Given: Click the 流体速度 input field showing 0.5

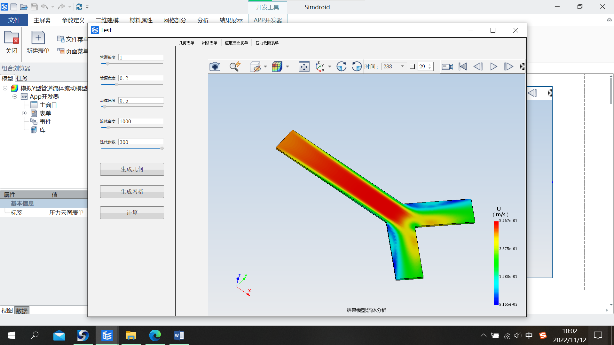Looking at the screenshot, I should click(141, 100).
